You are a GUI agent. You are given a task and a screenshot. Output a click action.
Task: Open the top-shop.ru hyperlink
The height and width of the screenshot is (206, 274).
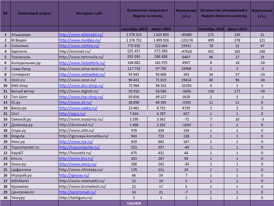[x=81, y=97]
